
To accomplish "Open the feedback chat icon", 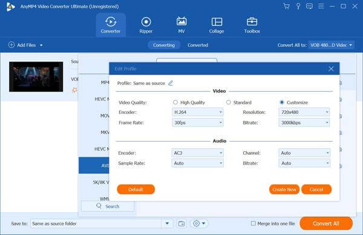I will 309,6.
